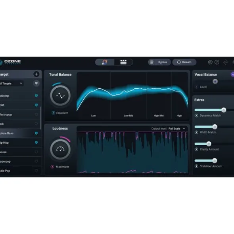The width and height of the screenshot is (234, 234).
Task: Switch to the modules detailed view tab
Action: (x=123, y=62)
